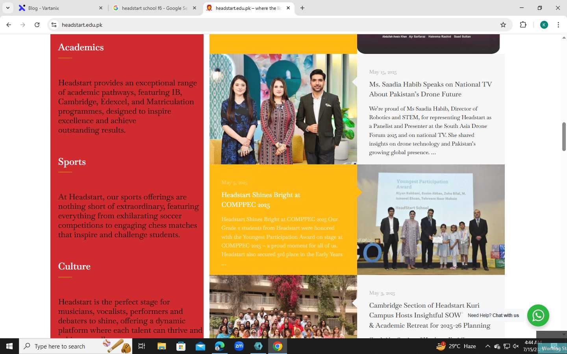Click the May 5, 2025 date text
The height and width of the screenshot is (354, 567).
click(x=234, y=183)
